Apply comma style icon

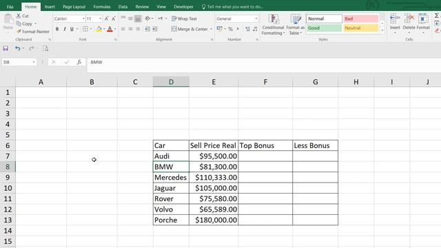pos(238,29)
